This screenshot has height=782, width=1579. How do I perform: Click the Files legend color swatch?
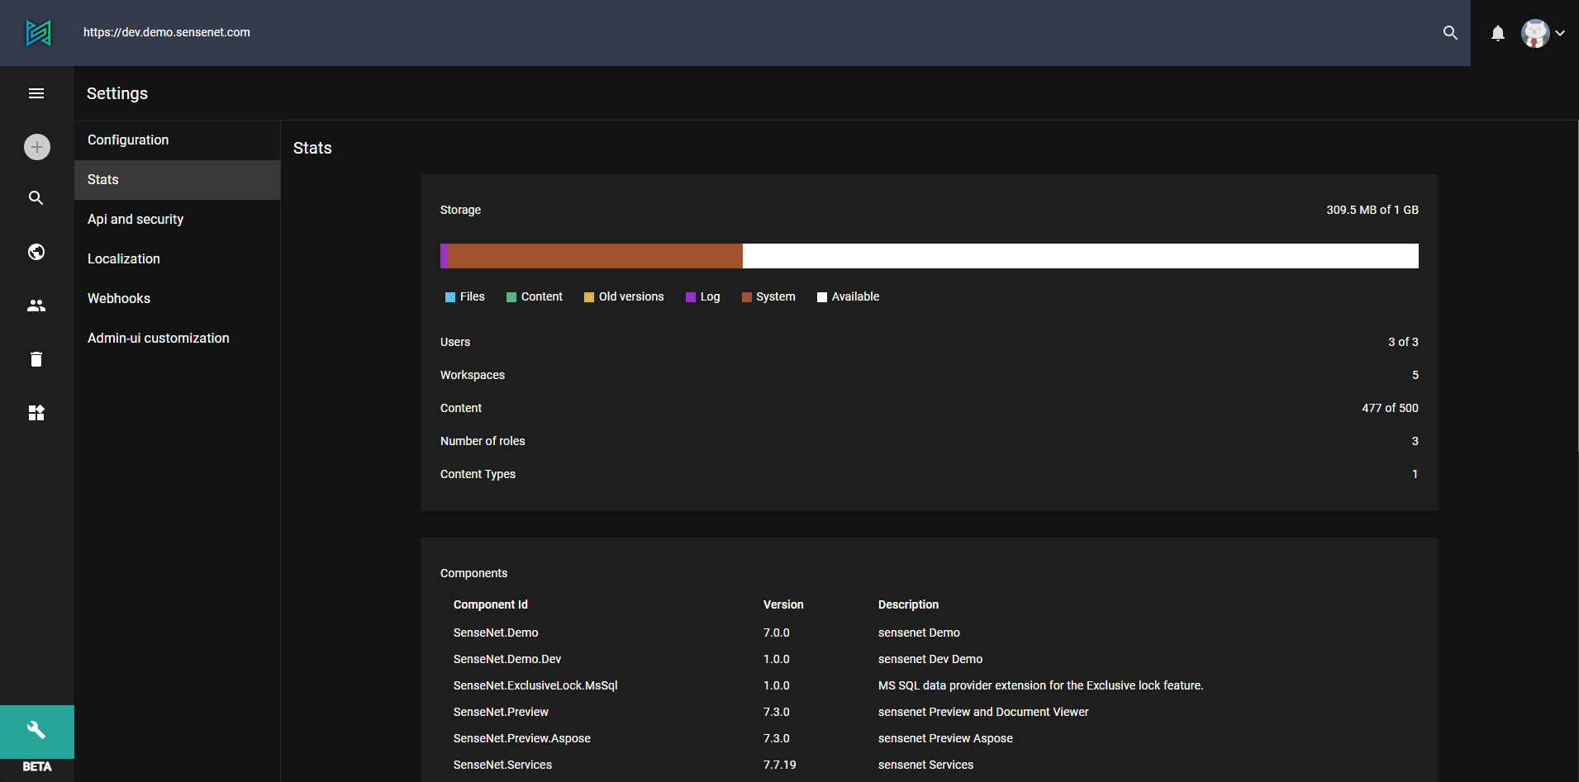(x=450, y=297)
